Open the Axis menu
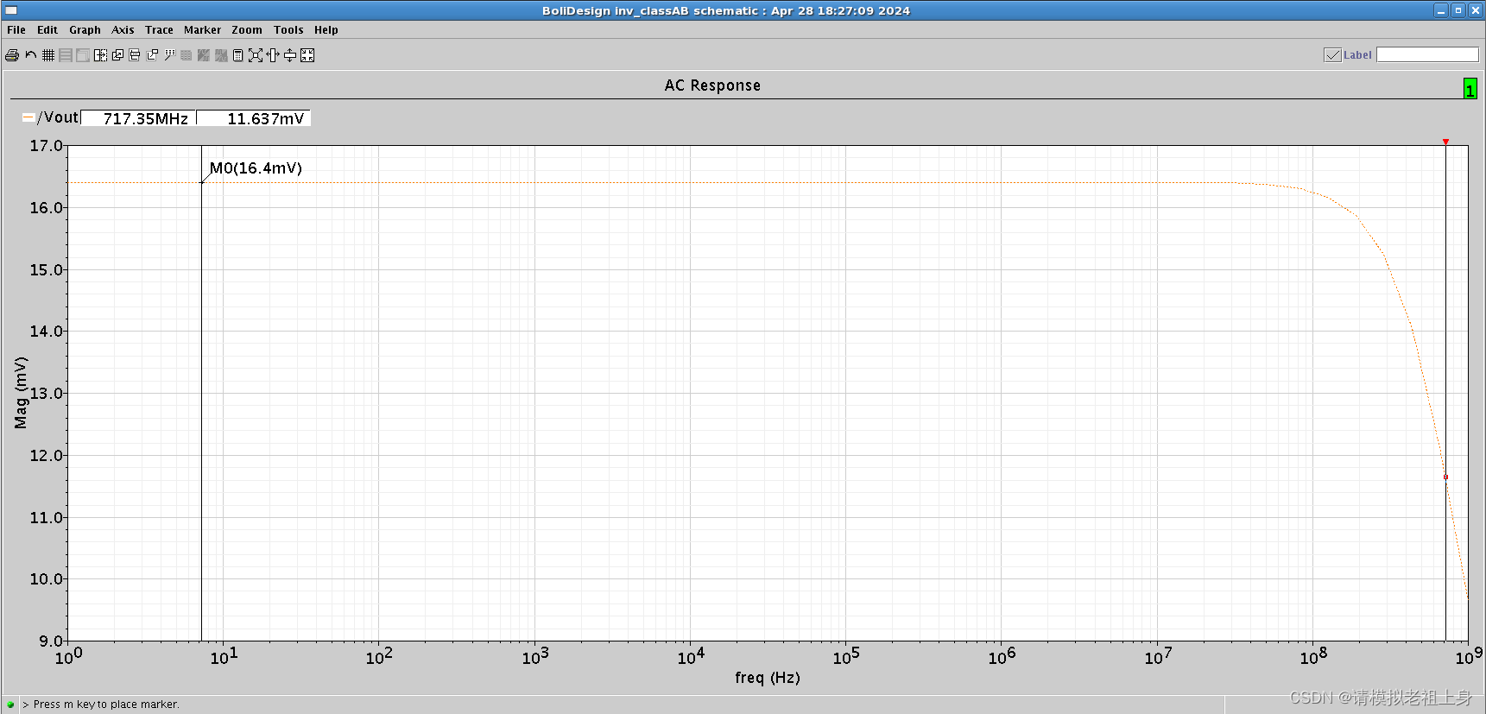This screenshot has height=714, width=1486. pos(123,30)
